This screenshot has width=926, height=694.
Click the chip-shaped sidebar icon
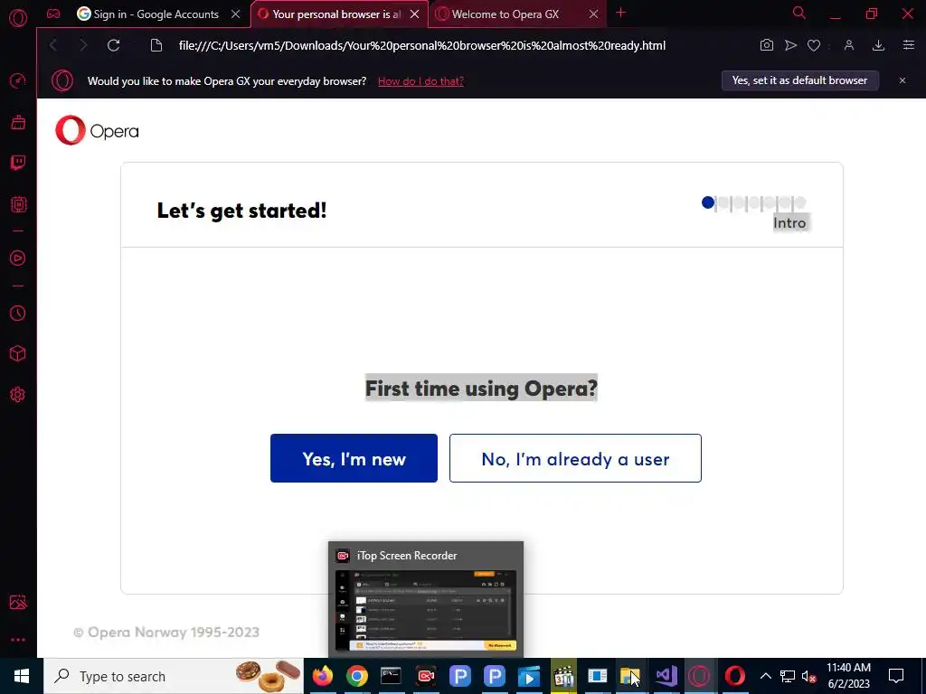coord(18,204)
